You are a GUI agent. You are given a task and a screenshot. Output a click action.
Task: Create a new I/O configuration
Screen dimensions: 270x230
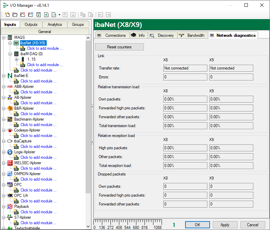7,15
